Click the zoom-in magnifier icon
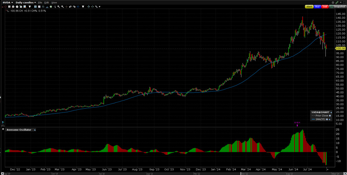Screen dimensions: 347x175 click(x=58, y=6)
